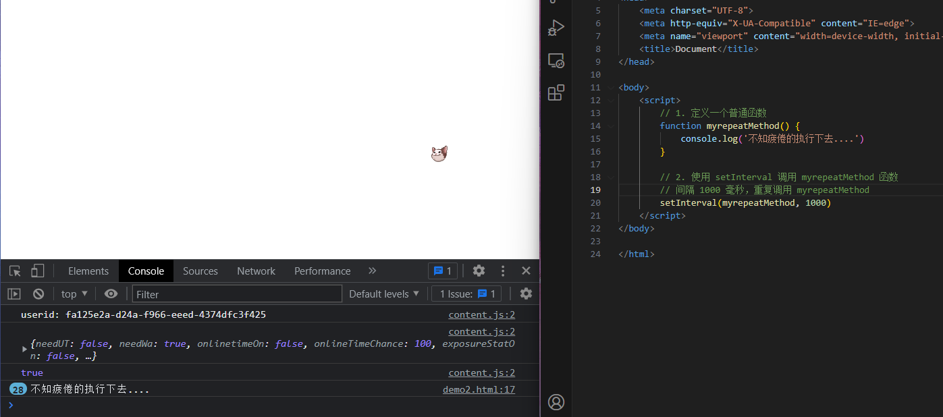Toggle the device toolbar emulation icon
The image size is (943, 417).
point(38,271)
